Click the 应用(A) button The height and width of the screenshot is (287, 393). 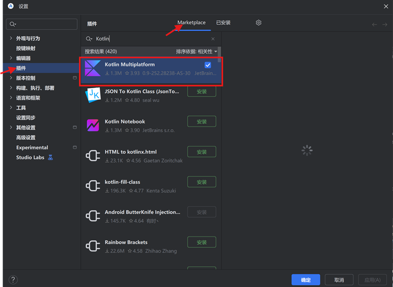click(x=372, y=280)
